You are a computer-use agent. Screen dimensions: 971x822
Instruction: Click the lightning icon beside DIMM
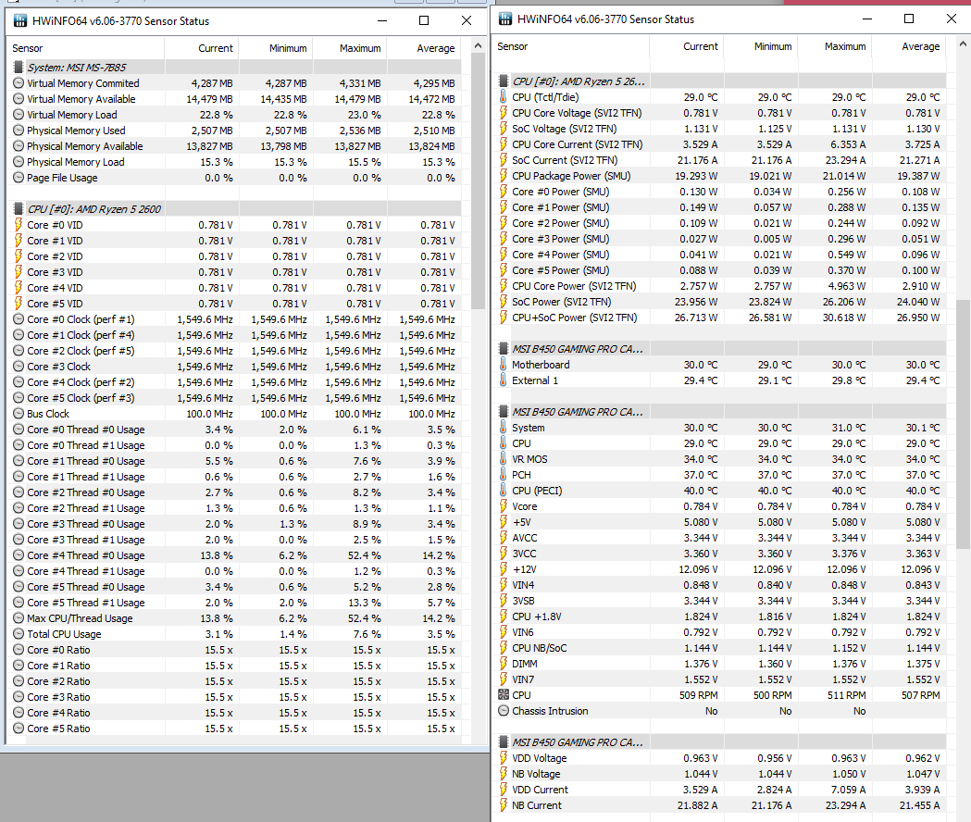coord(504,664)
